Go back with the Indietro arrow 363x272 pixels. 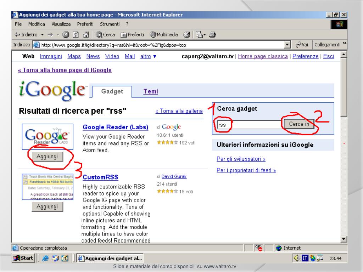[x=26, y=35]
